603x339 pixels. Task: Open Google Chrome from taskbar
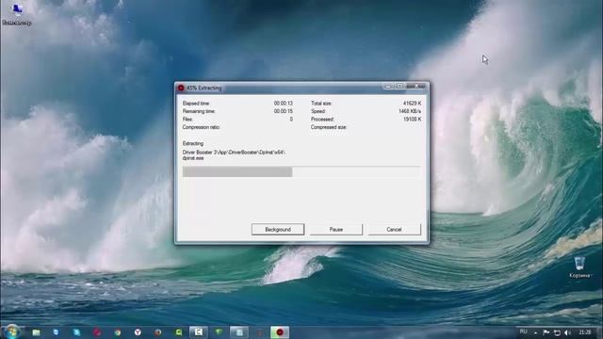coord(117,332)
